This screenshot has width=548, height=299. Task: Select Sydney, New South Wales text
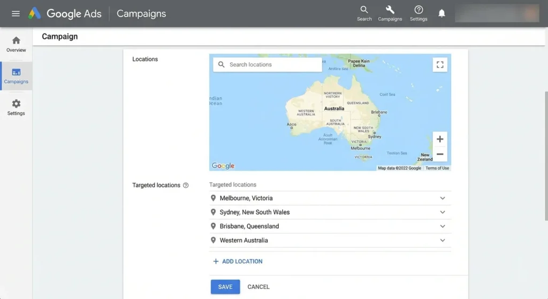(x=254, y=212)
